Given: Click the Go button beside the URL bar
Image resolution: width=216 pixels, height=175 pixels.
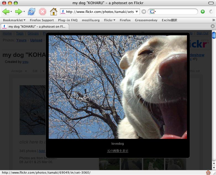Looking at the screenshot, I should 144,12.
